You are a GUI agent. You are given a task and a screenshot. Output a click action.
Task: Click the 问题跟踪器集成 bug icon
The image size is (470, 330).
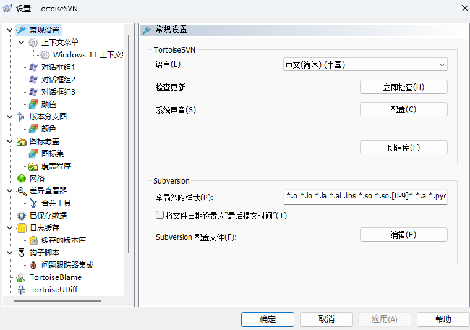33,265
